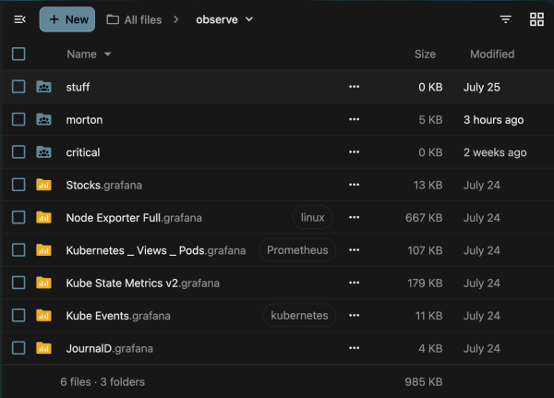Check the stuff folder checkbox

[x=18, y=87]
